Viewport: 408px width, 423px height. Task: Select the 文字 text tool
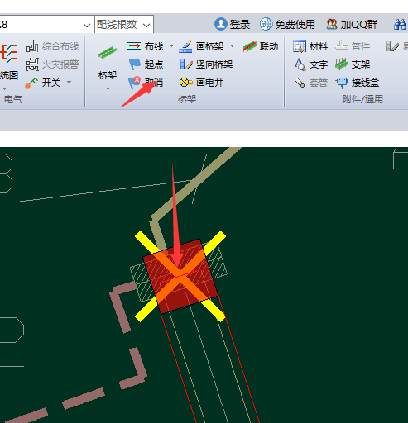tap(311, 64)
